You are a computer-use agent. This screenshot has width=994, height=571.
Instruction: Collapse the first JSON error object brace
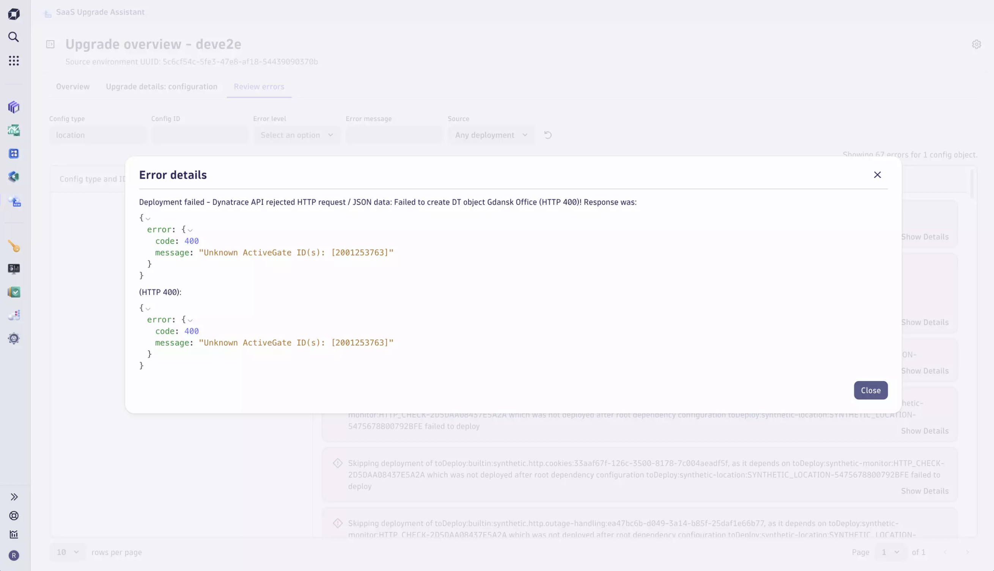(148, 218)
